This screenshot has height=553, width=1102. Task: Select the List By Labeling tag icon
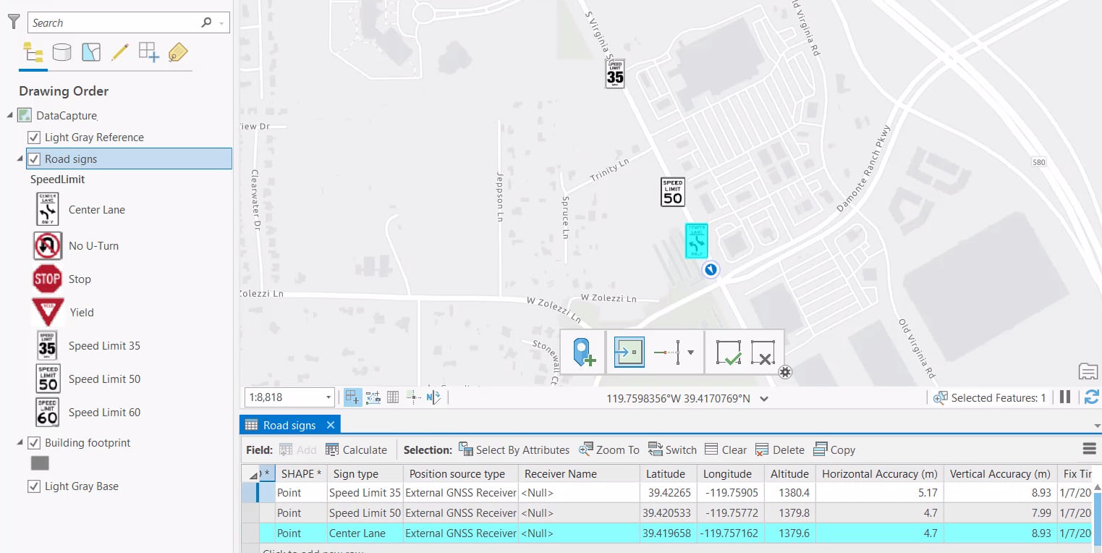[x=177, y=51]
